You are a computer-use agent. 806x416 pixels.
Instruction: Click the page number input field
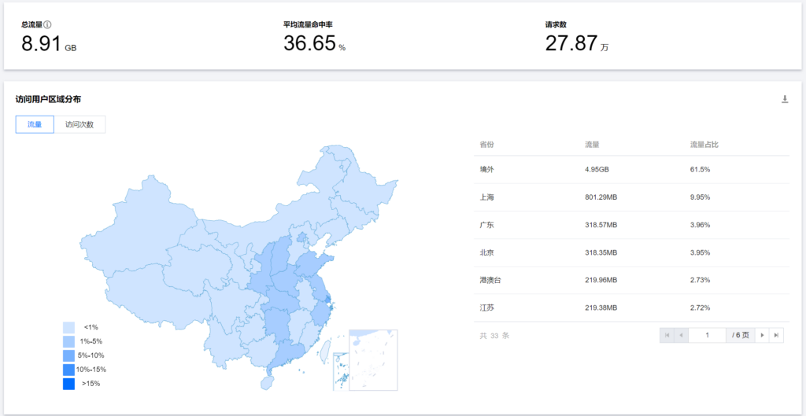[707, 335]
